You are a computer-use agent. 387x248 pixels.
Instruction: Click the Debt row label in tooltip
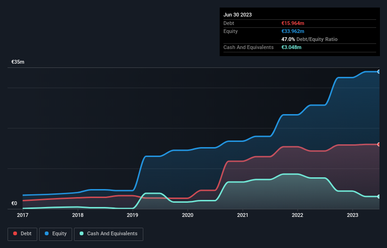point(229,23)
